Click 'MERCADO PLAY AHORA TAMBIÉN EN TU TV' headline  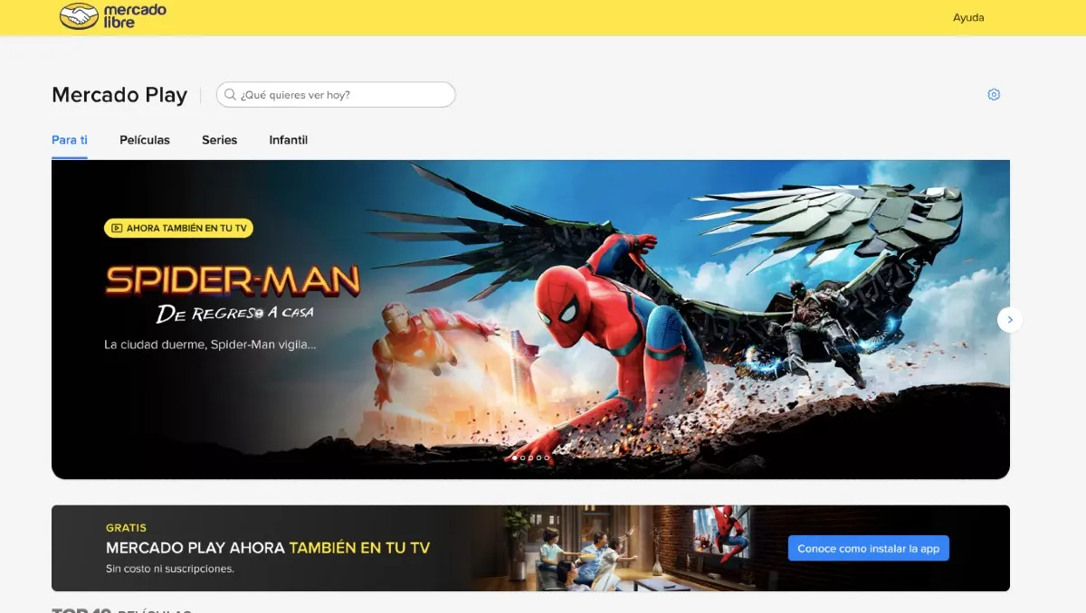(268, 548)
